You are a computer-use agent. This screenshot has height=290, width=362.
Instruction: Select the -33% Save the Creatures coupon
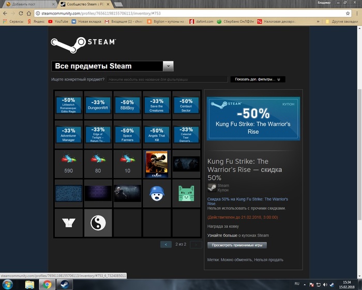(x=157, y=105)
